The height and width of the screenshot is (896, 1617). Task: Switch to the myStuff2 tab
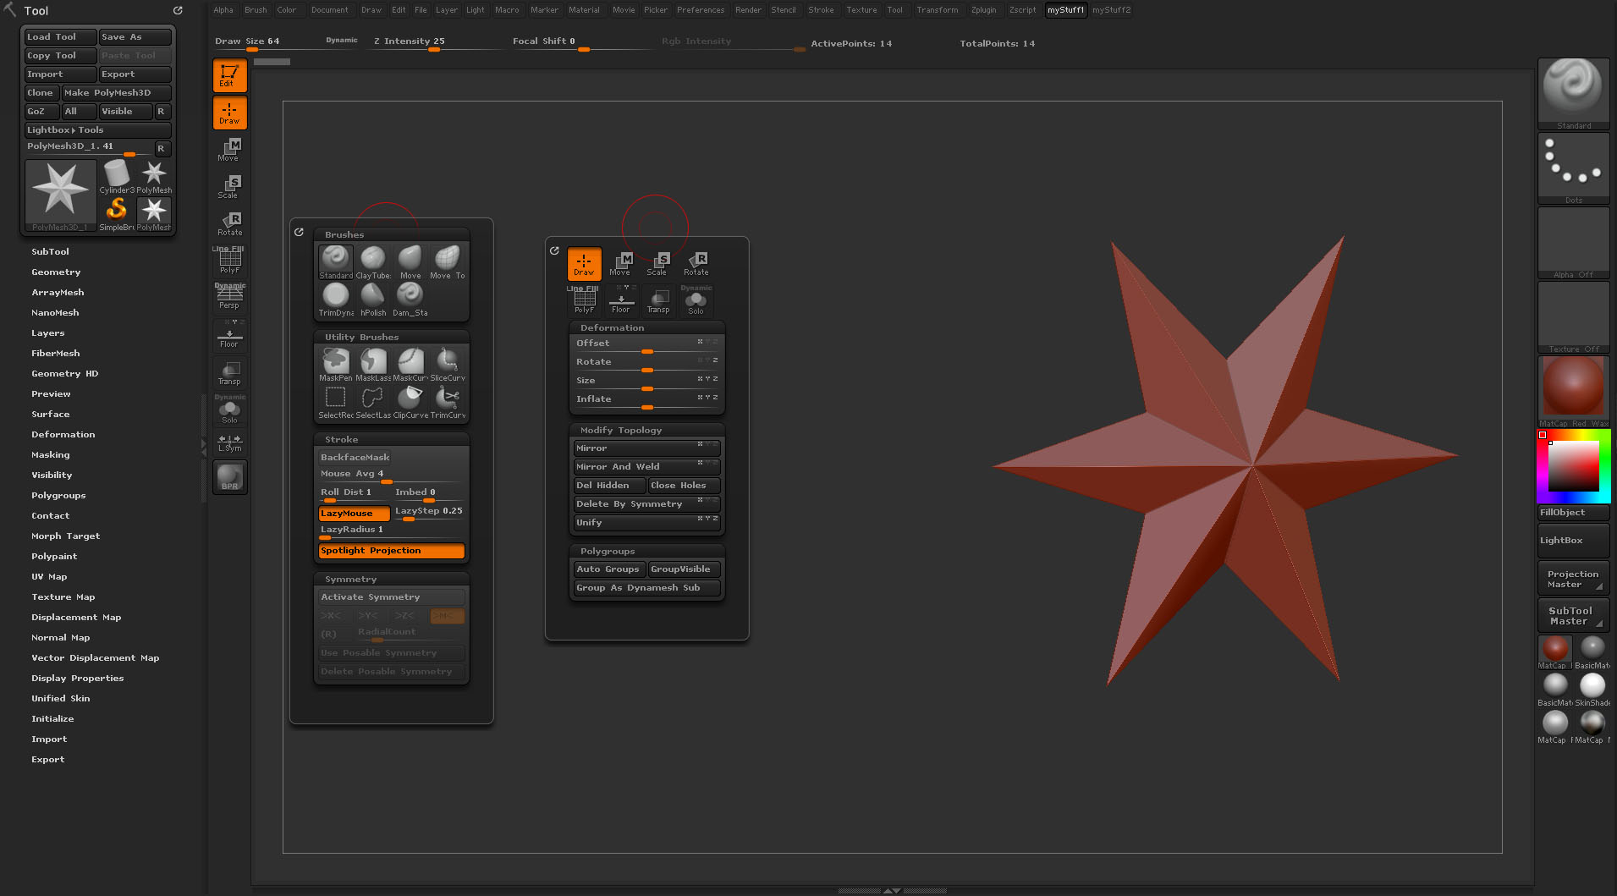1111,10
